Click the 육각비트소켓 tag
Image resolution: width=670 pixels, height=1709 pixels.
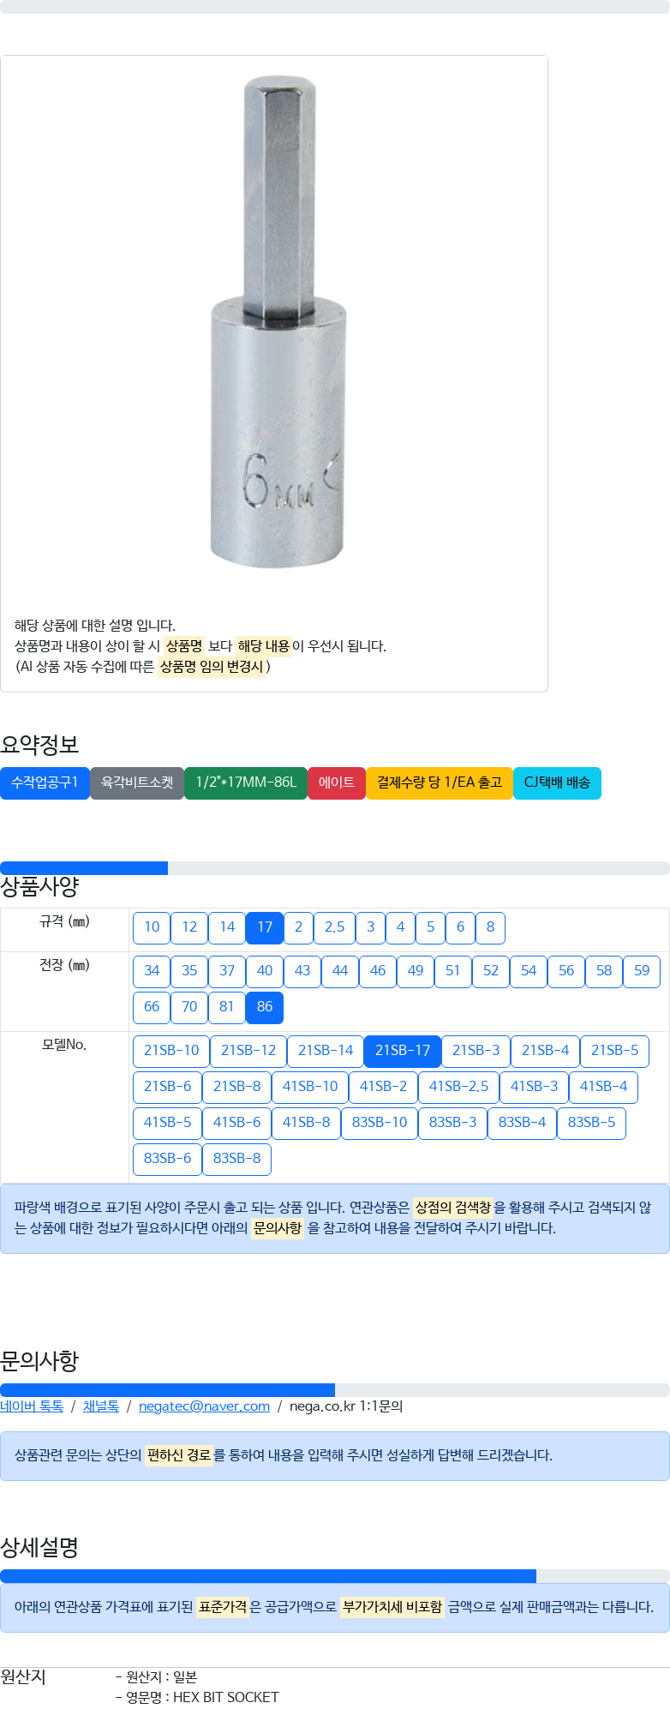pyautogui.click(x=137, y=783)
